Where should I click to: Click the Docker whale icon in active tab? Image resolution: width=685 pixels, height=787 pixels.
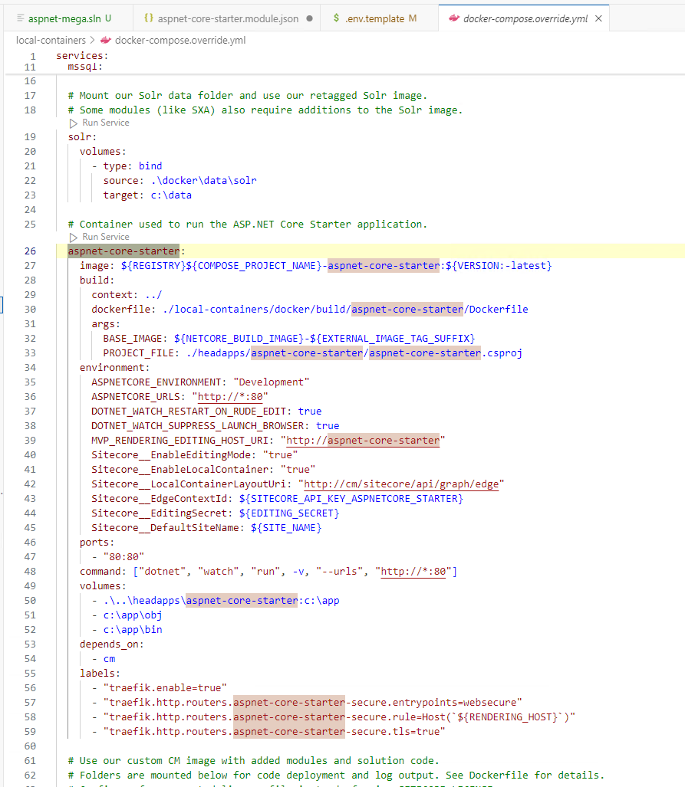click(x=454, y=18)
